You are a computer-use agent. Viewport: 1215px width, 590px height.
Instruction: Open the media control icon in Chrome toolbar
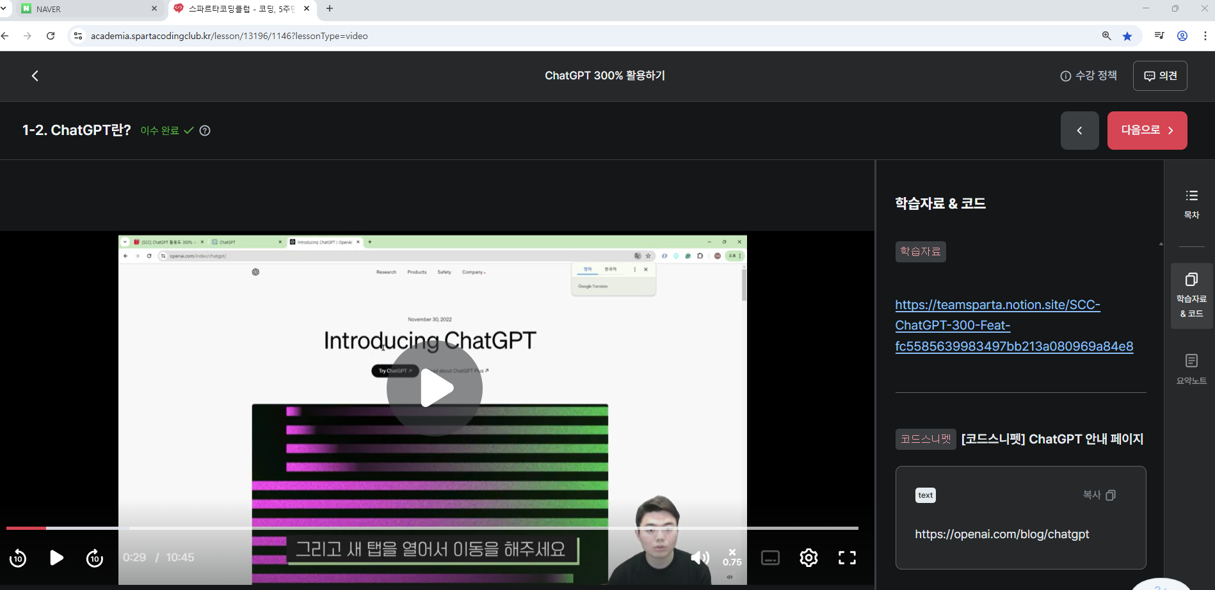click(1159, 36)
